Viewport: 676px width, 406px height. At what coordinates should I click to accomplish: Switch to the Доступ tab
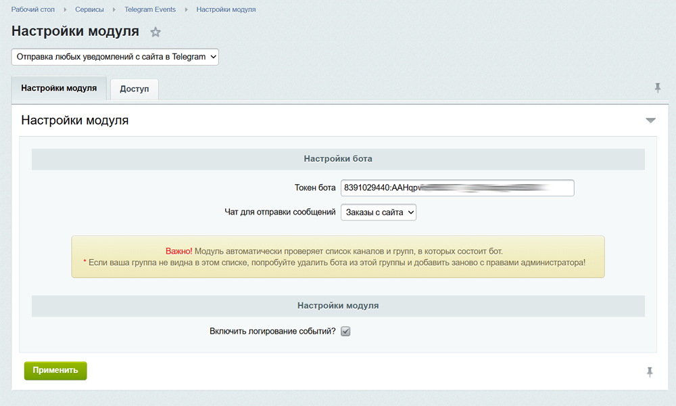coord(135,89)
